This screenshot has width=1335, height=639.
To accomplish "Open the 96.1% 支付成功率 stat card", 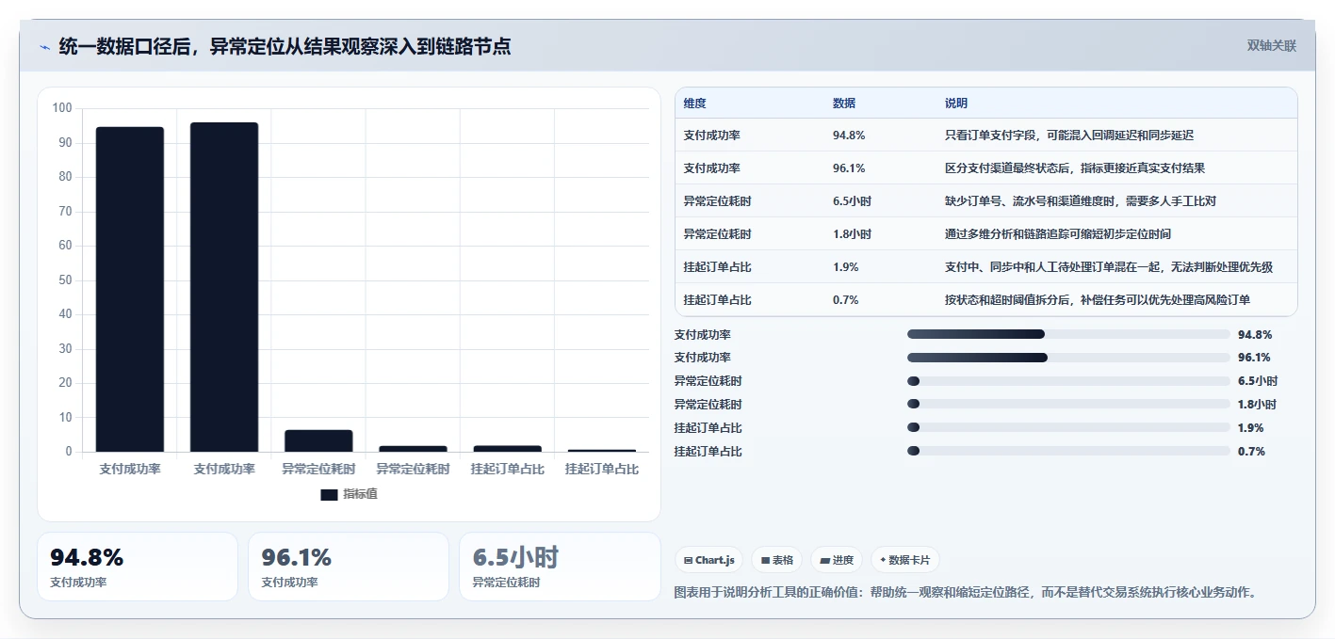I will tap(349, 567).
